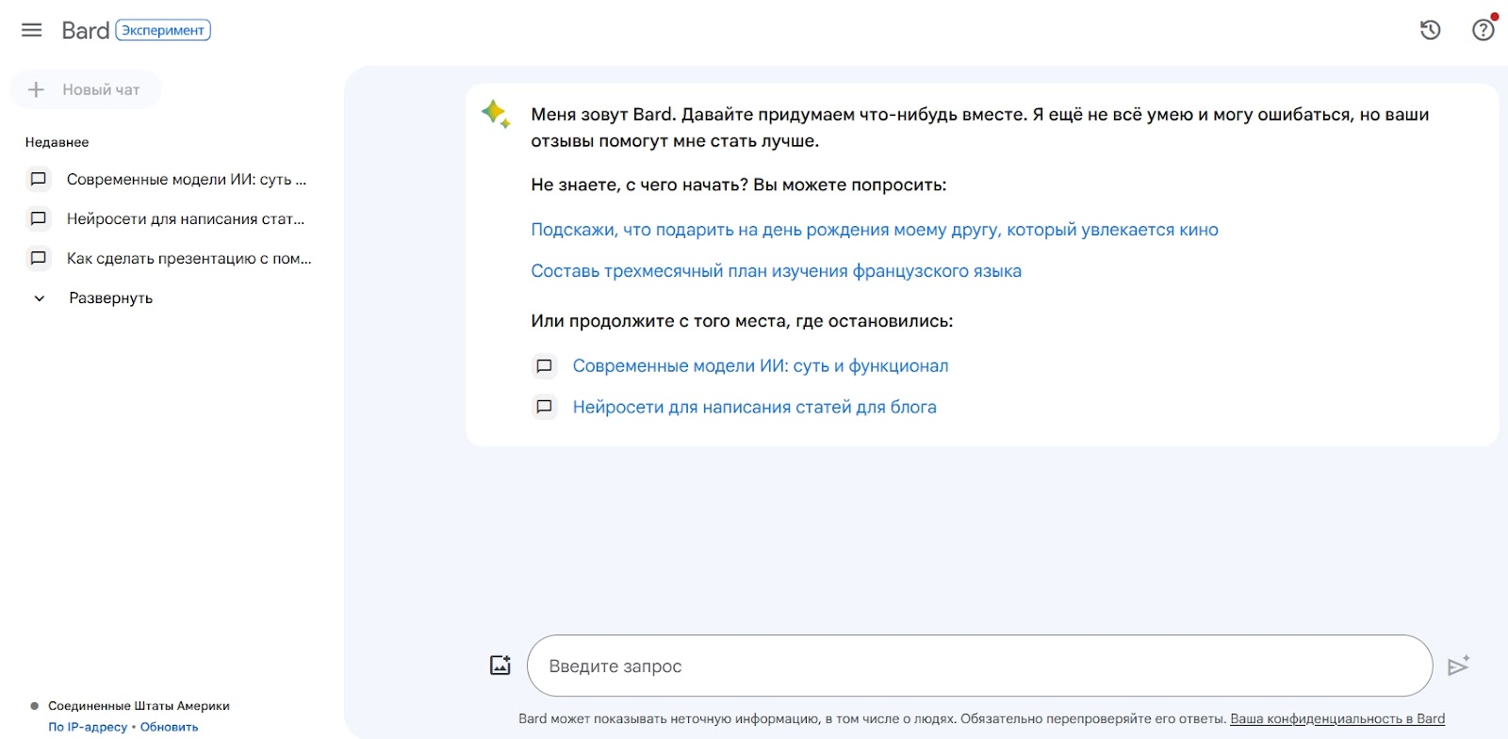This screenshot has width=1508, height=739.
Task: Open the hamburger main menu
Action: tap(32, 30)
